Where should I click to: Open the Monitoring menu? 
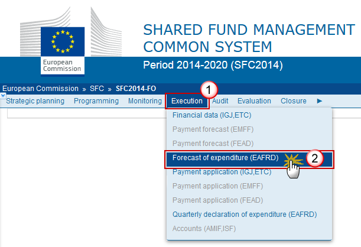click(145, 101)
